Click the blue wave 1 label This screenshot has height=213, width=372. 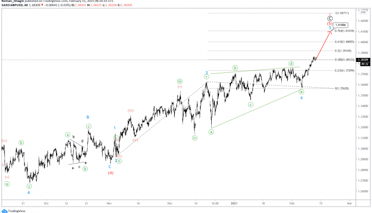pos(115,128)
